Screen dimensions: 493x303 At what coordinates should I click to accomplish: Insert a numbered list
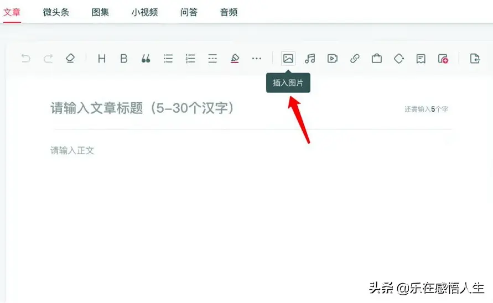(190, 59)
